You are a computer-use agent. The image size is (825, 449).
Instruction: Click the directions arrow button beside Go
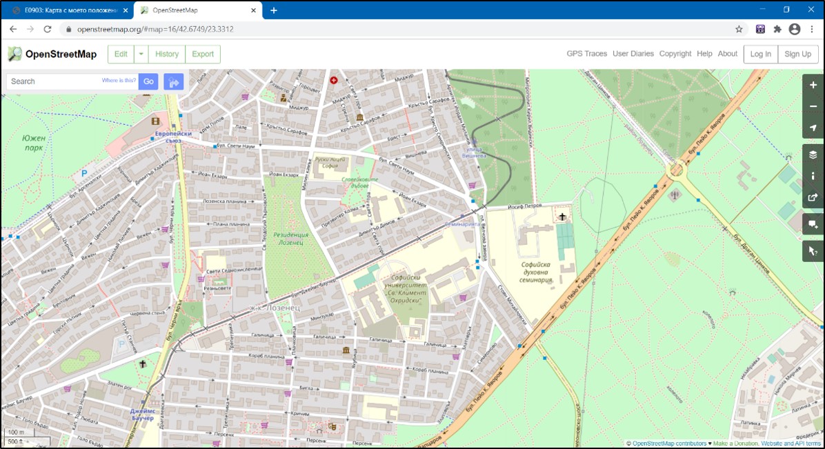click(174, 81)
